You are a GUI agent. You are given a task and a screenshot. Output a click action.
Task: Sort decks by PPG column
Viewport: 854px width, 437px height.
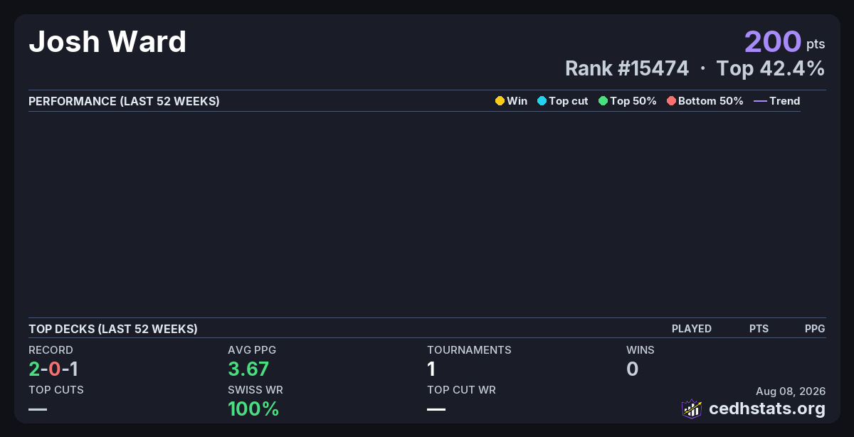pos(815,329)
